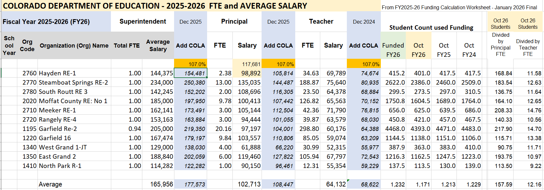This screenshot has width=544, height=190.
Task: Click Org Code 1195 cell
Action: click(27, 129)
